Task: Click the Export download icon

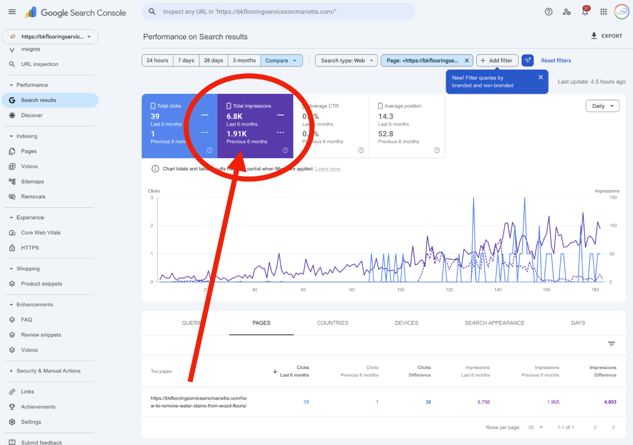Action: (594, 36)
